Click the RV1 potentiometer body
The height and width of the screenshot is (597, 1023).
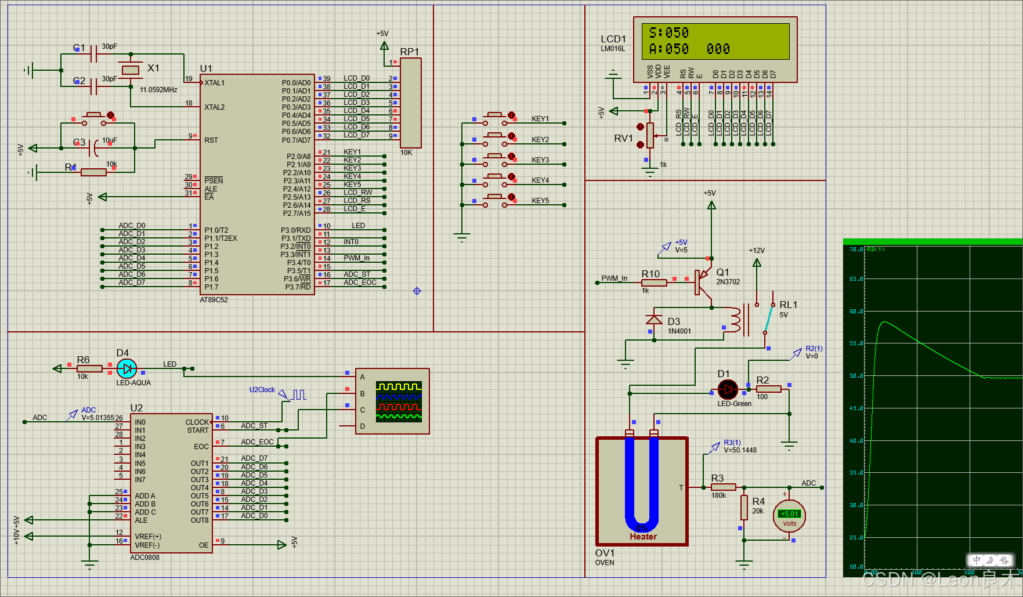[650, 136]
